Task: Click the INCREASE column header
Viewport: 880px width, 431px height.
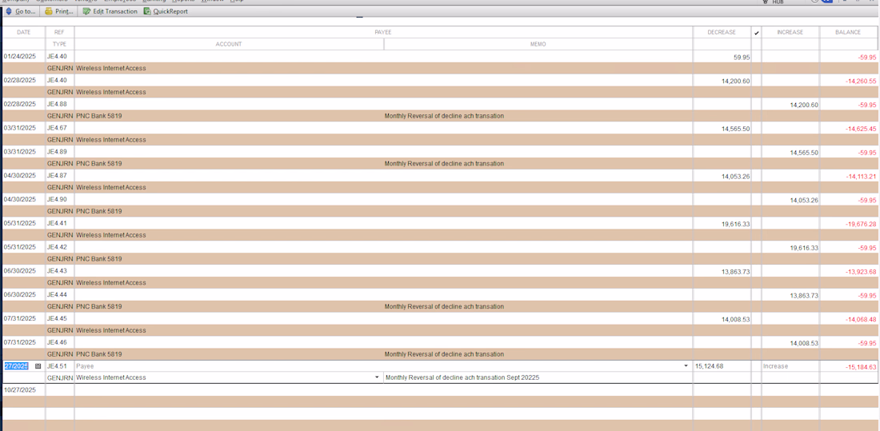Action: coord(790,33)
